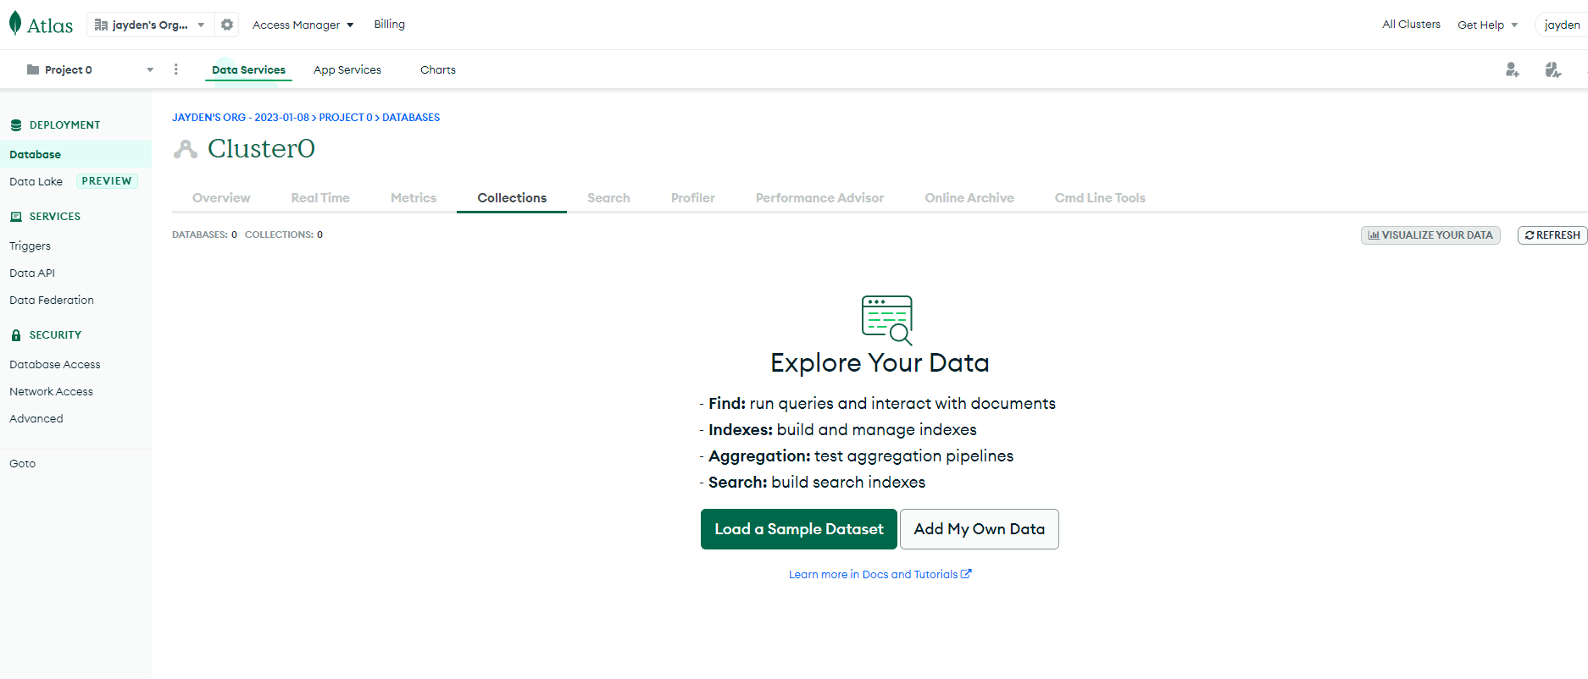Switch to the App Services tab
The width and height of the screenshot is (1588, 679).
347,69
